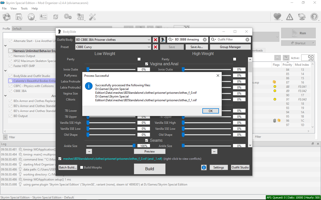Open the Tools menu
Screen dimensions: 321x200
24,8
